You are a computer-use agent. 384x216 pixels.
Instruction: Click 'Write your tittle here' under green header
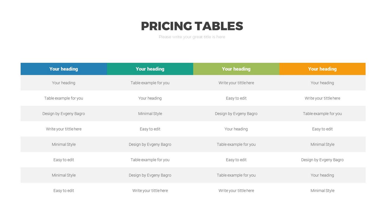236,83
